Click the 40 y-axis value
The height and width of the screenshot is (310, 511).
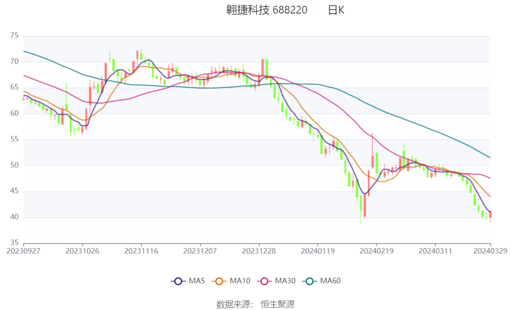[14, 217]
